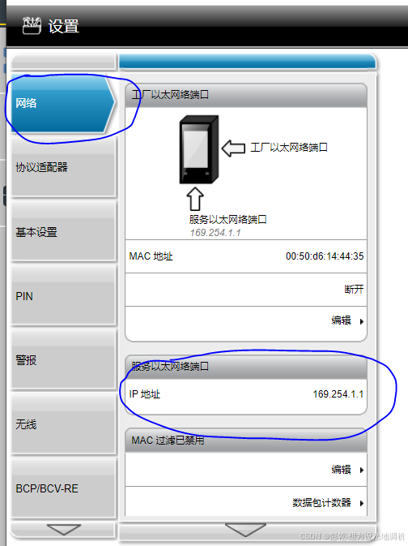This screenshot has height=546, width=408.
Task: Open the 无线 settings section
Action: [x=63, y=424]
